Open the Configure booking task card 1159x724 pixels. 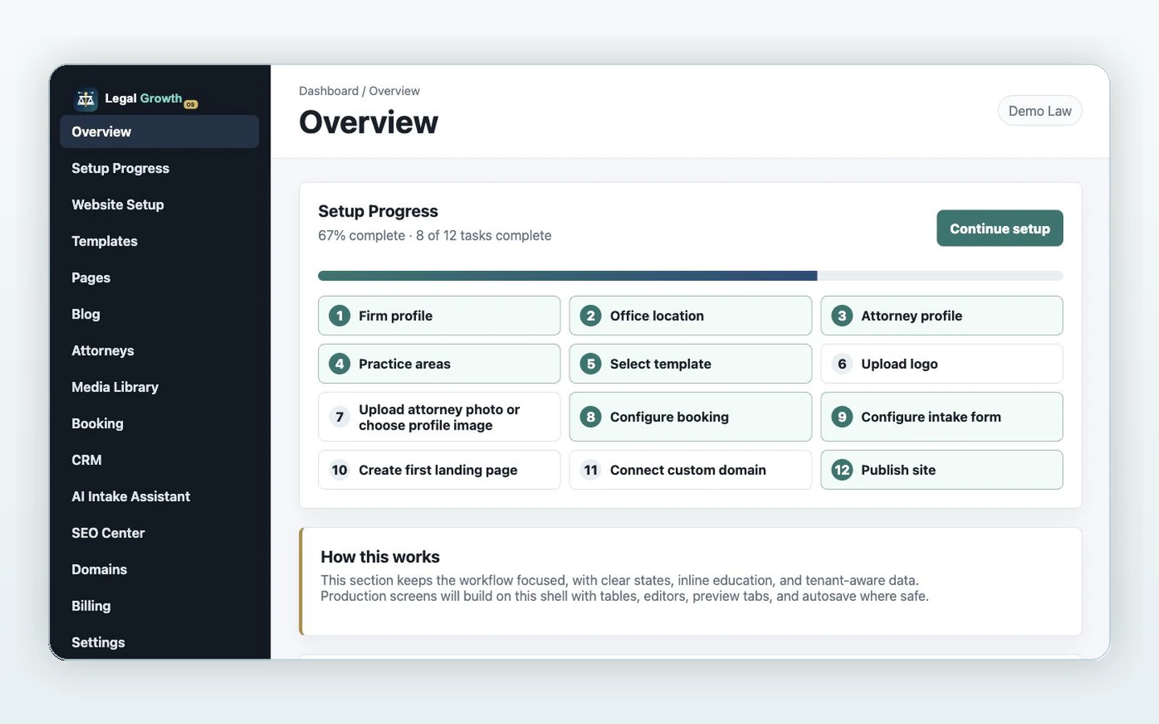691,418
